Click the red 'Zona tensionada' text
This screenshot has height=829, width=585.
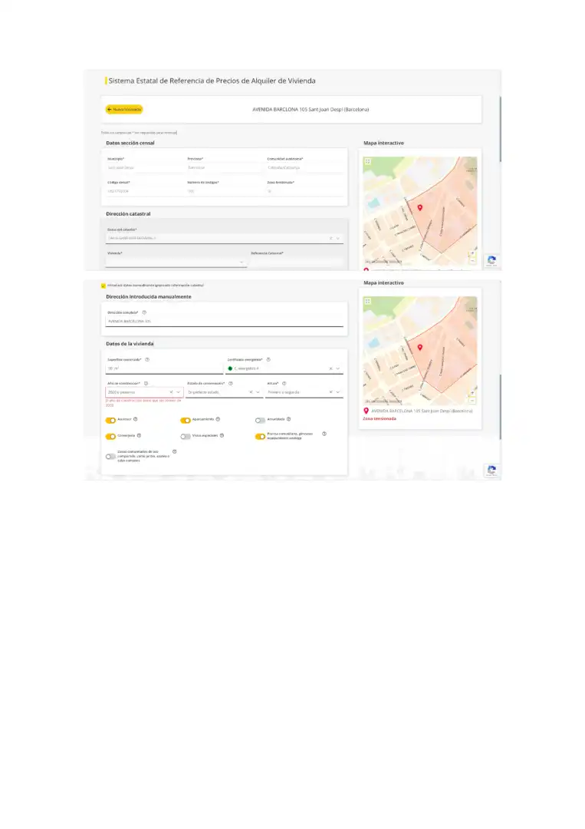[x=379, y=419]
